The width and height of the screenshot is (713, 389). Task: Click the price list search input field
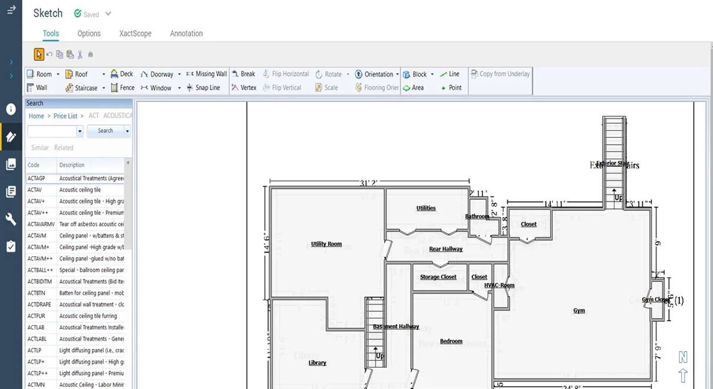pos(52,131)
